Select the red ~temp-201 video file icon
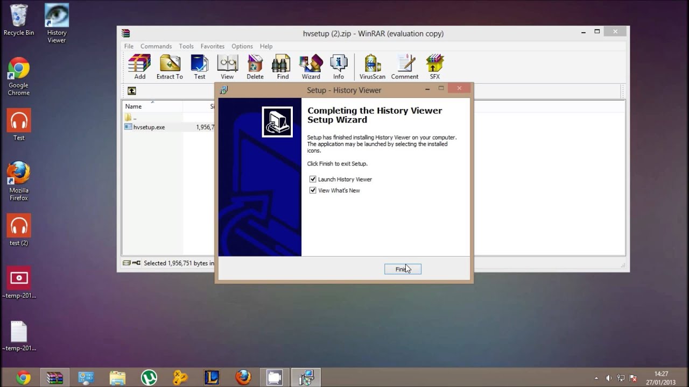 pyautogui.click(x=19, y=283)
